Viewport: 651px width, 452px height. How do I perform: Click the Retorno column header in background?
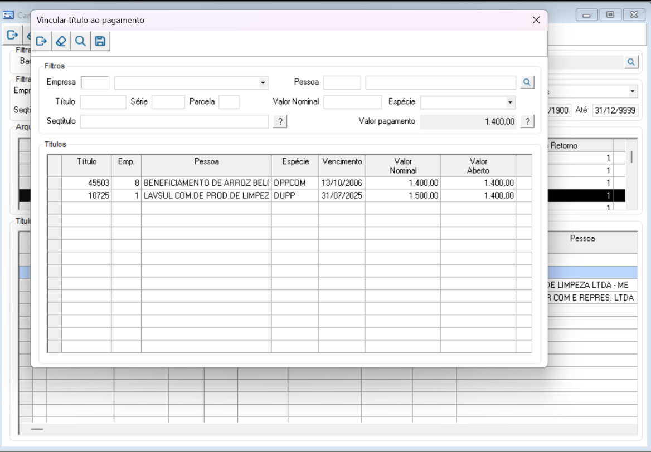(x=580, y=145)
